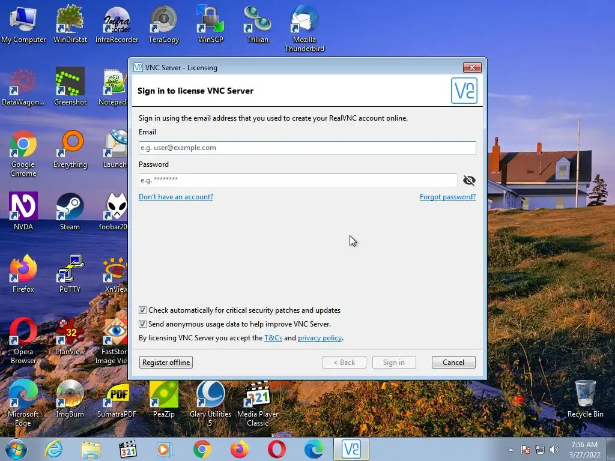Launch WinSCP desktop shortcut
This screenshot has height=461, width=615.
point(211,24)
